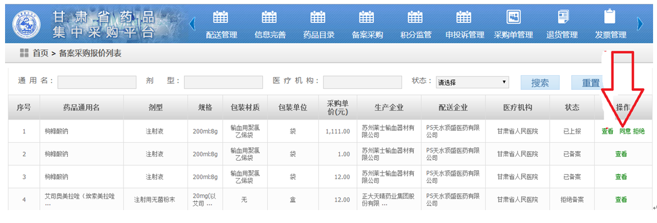Click the grid icon before 首页
The image size is (657, 223).
[x=24, y=53]
